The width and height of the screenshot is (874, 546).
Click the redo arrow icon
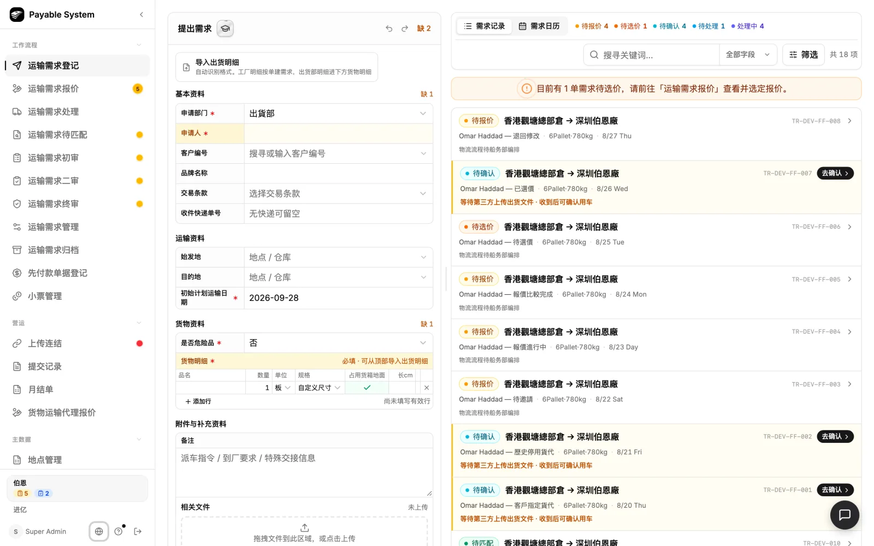(x=405, y=28)
